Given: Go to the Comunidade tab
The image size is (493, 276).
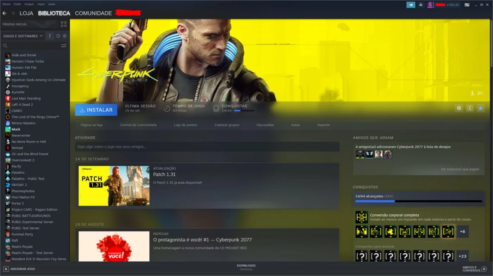Looking at the screenshot, I should tap(93, 13).
